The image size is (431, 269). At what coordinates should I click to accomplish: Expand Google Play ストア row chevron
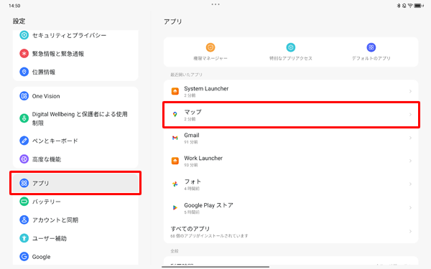(x=410, y=208)
